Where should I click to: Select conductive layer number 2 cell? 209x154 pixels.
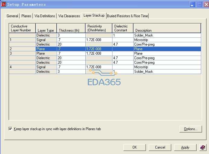click(x=22, y=49)
